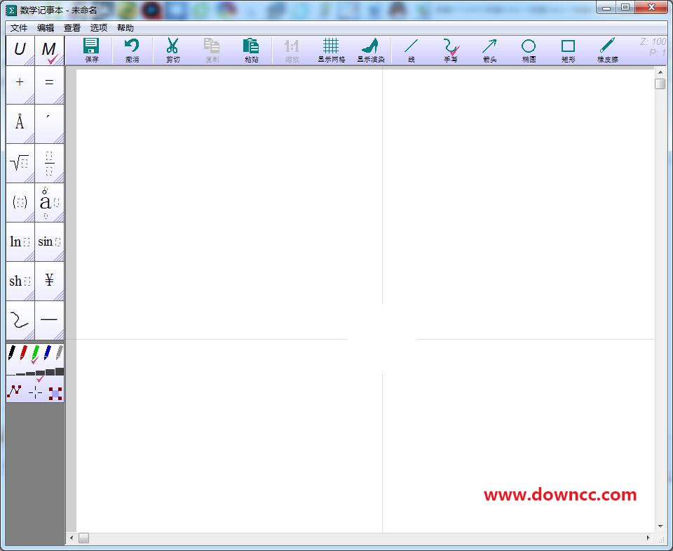Select the Rectangle (矩形) drawing tool

[568, 50]
